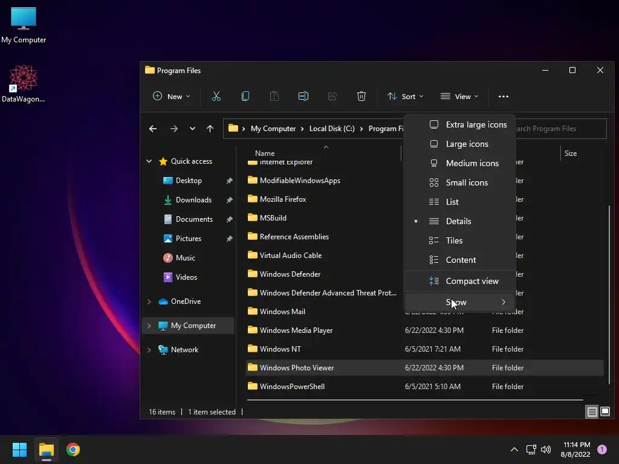Screen dimensions: 619x464
Task: Open the Sort dropdown
Action: click(406, 96)
